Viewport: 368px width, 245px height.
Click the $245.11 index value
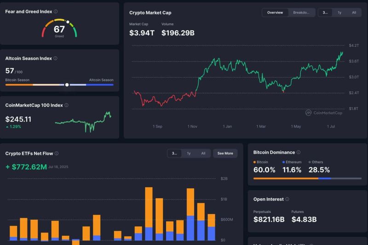click(x=18, y=119)
